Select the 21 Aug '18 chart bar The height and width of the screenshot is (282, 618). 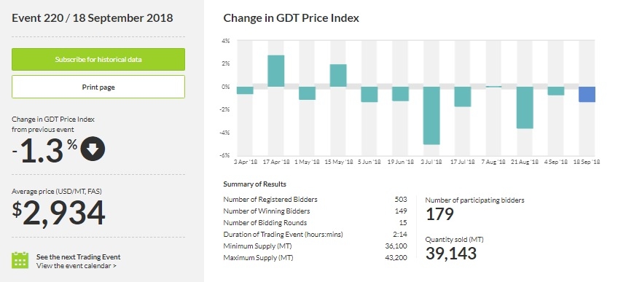point(525,108)
